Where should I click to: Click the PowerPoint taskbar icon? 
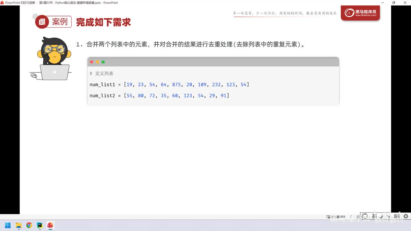coord(50,225)
